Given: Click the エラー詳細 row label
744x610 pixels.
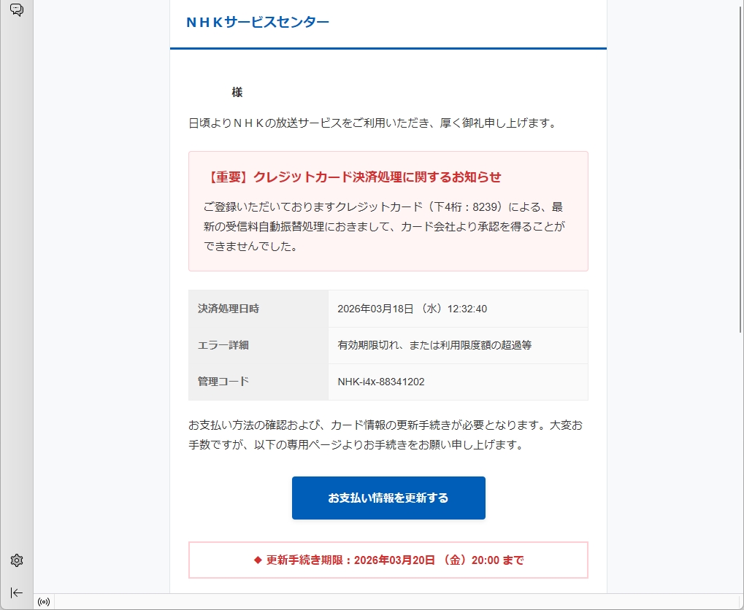Looking at the screenshot, I should coord(223,345).
